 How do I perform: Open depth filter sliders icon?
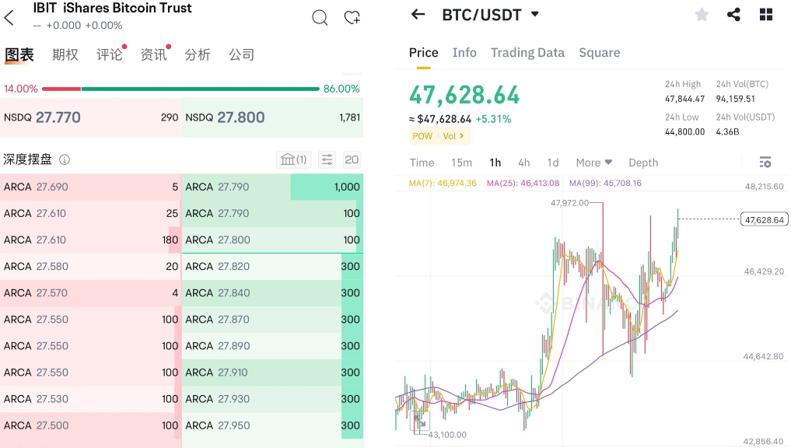(x=327, y=159)
